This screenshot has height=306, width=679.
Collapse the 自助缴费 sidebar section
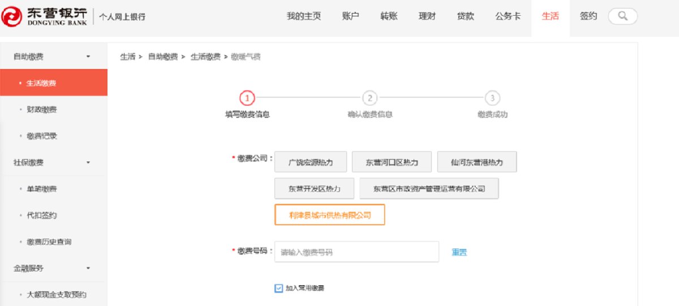tap(88, 56)
